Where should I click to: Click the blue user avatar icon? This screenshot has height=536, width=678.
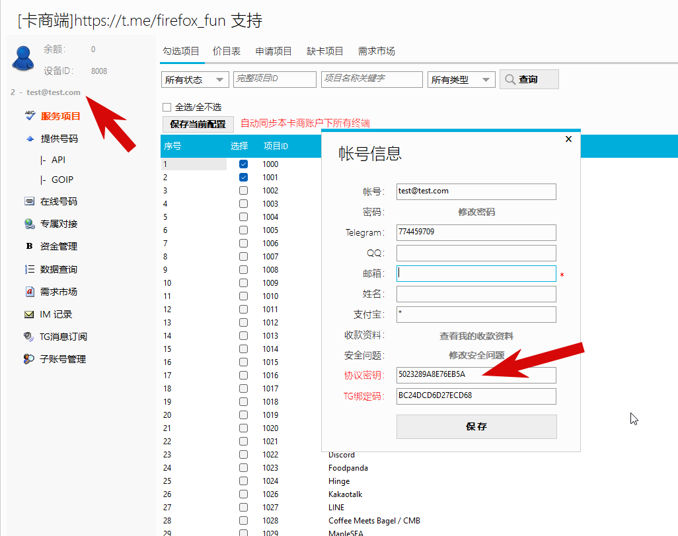tap(23, 58)
